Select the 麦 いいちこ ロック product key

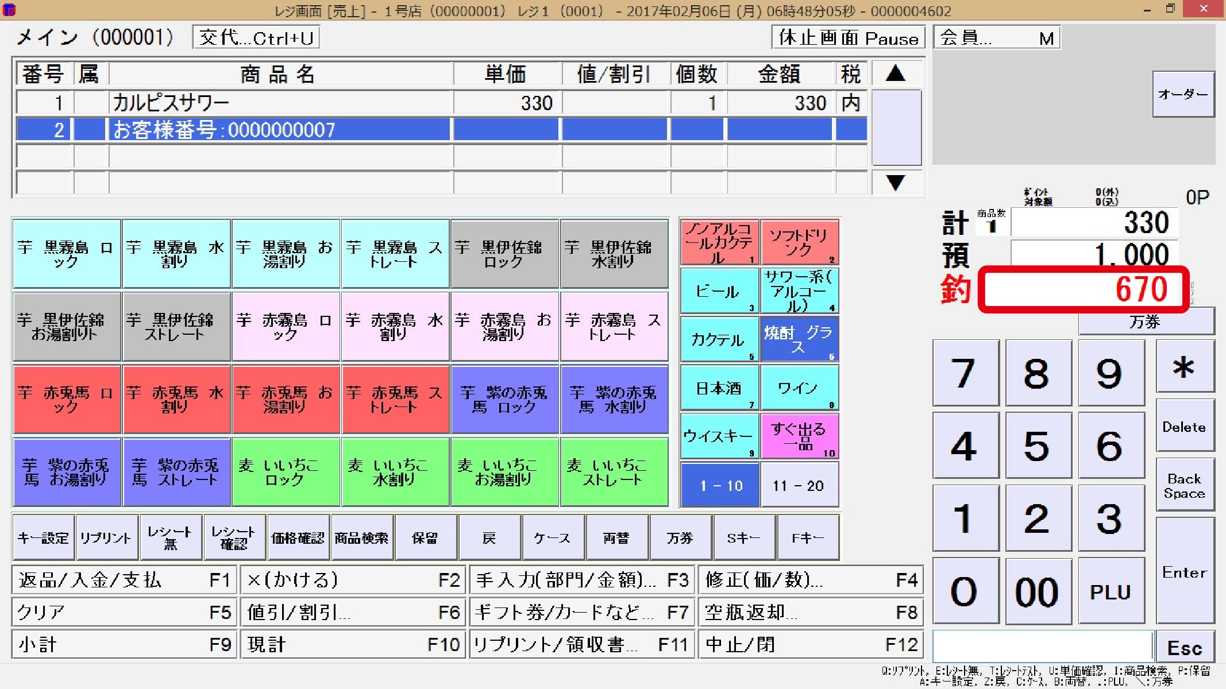[286, 472]
